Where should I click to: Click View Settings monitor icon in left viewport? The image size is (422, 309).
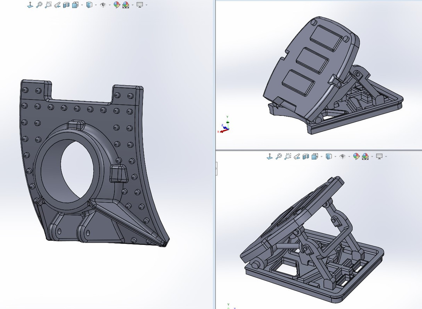coord(140,5)
